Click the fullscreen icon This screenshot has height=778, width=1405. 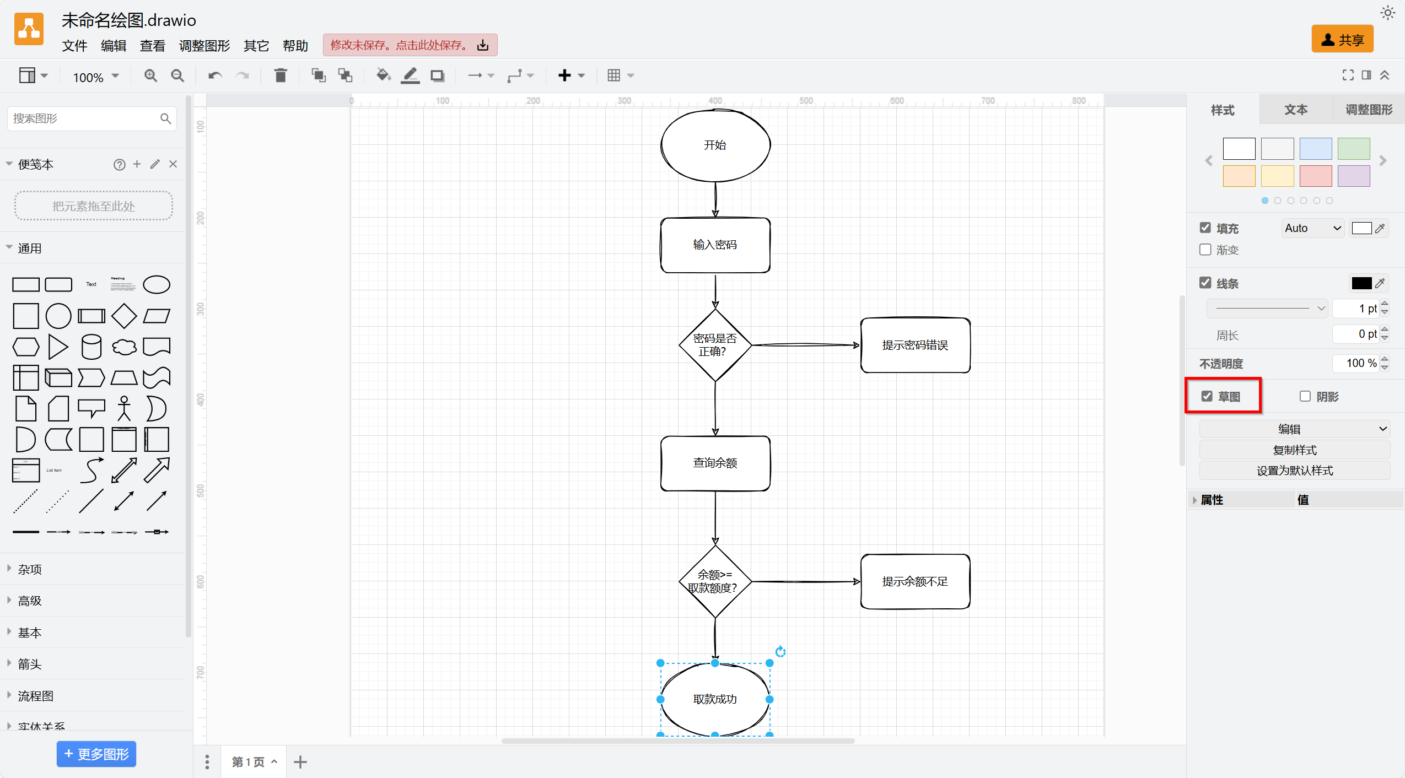pos(1348,75)
